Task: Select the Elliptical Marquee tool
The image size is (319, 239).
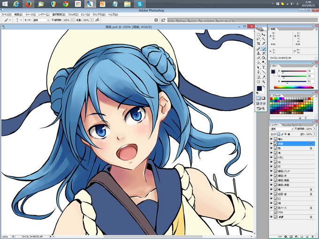Action: tap(258, 35)
